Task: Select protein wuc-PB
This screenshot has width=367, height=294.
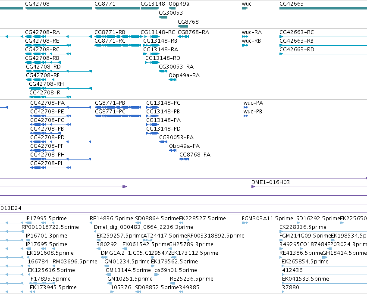Action: [x=253, y=112]
